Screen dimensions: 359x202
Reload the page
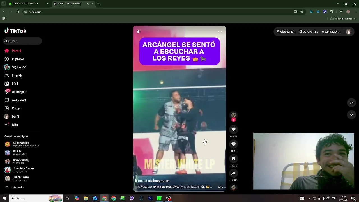[17, 12]
